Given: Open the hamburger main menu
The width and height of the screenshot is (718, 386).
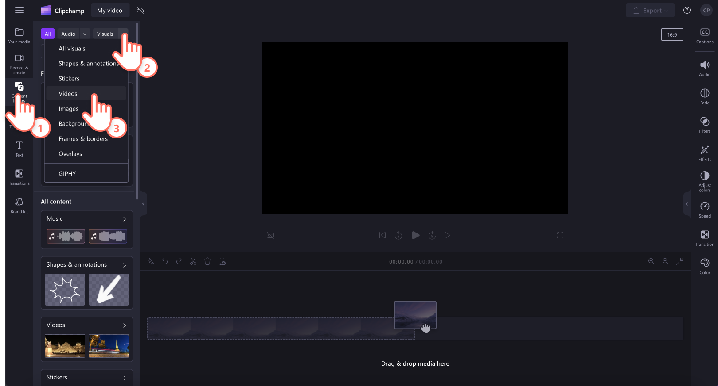Looking at the screenshot, I should (x=20, y=10).
